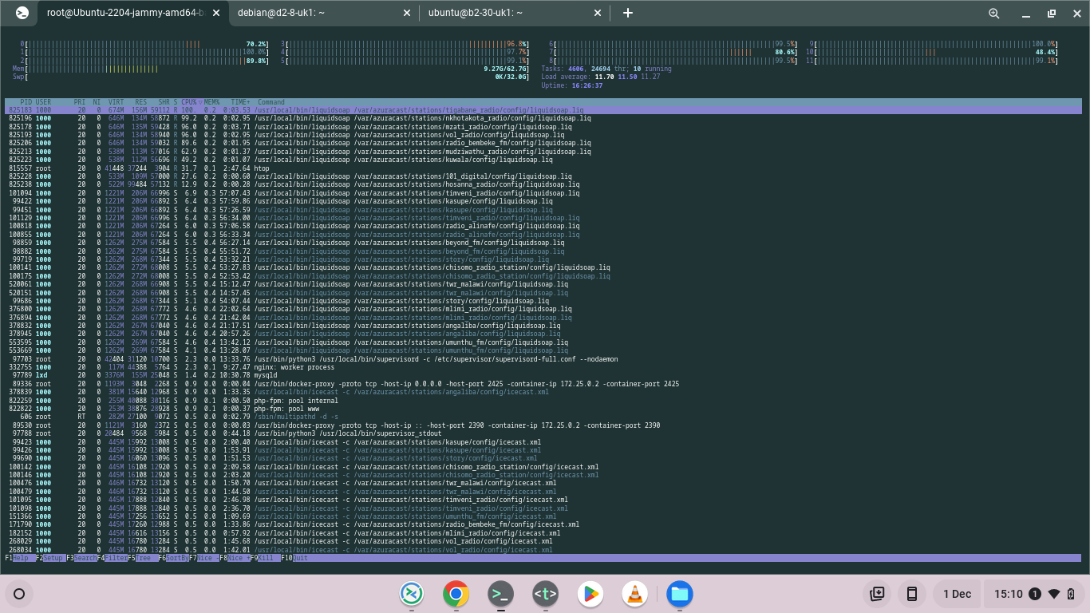The image size is (1090, 613).
Task: Open the Text editor app from the shelf
Action: coord(545,594)
